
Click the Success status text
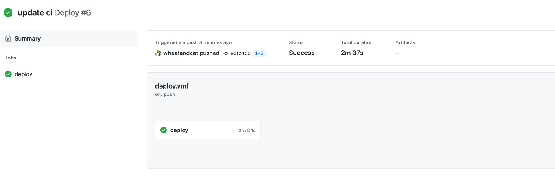(x=302, y=53)
